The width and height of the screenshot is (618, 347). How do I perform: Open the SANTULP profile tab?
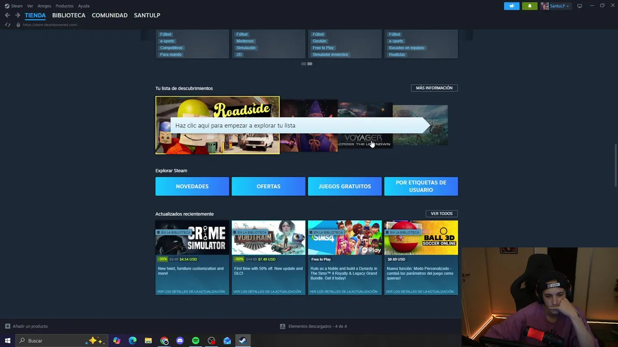[147, 15]
